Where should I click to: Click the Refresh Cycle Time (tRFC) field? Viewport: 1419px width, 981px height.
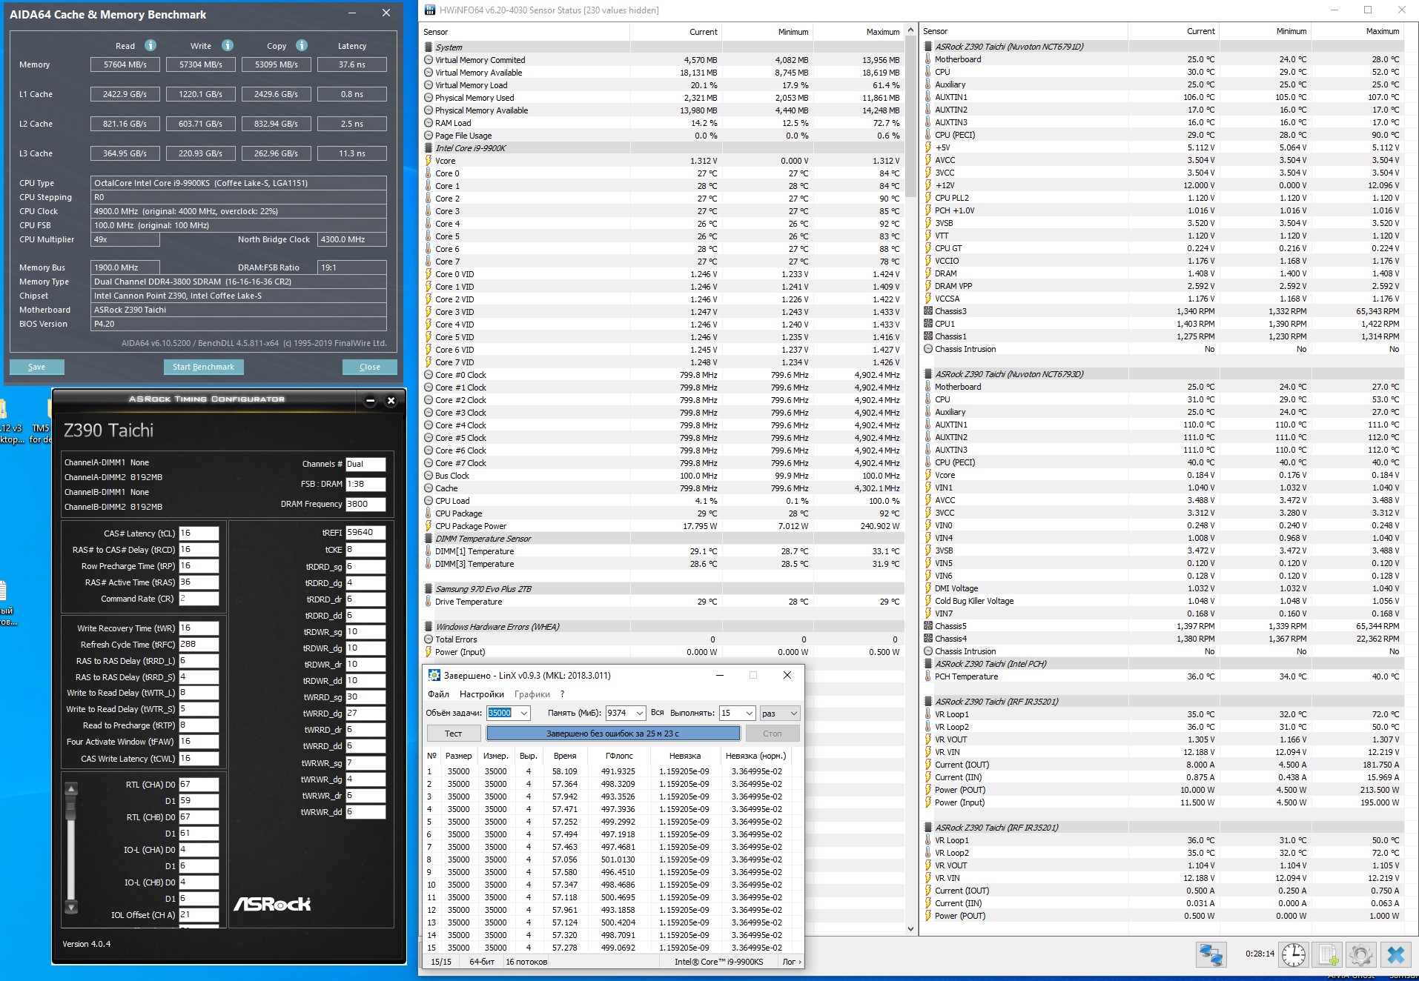pos(199,645)
